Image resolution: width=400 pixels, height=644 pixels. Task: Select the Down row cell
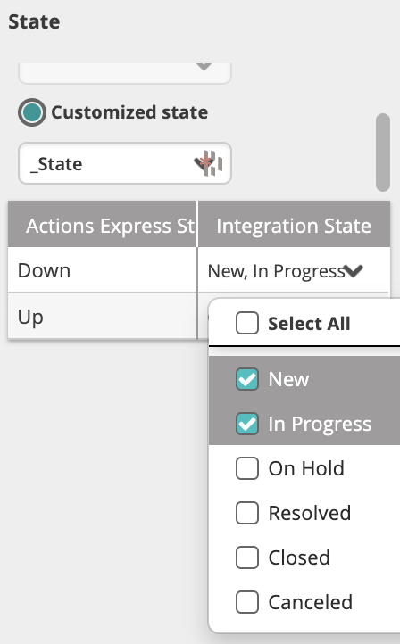[x=103, y=270]
